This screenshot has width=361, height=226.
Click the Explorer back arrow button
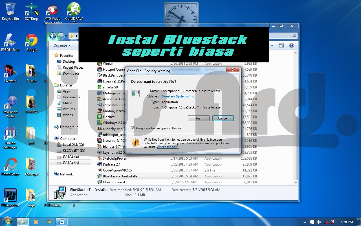pyautogui.click(x=53, y=36)
